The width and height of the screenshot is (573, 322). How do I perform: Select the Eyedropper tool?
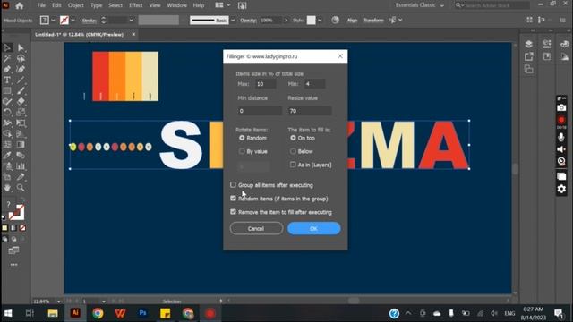point(7,156)
